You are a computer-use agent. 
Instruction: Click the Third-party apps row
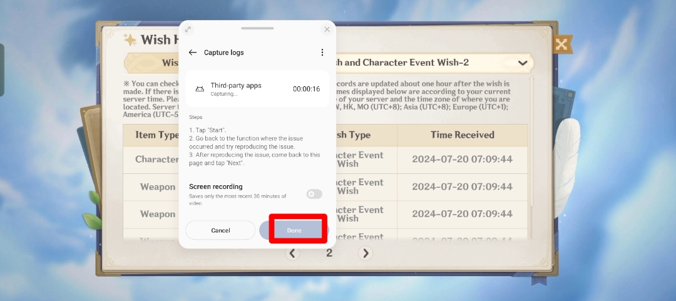tap(257, 89)
